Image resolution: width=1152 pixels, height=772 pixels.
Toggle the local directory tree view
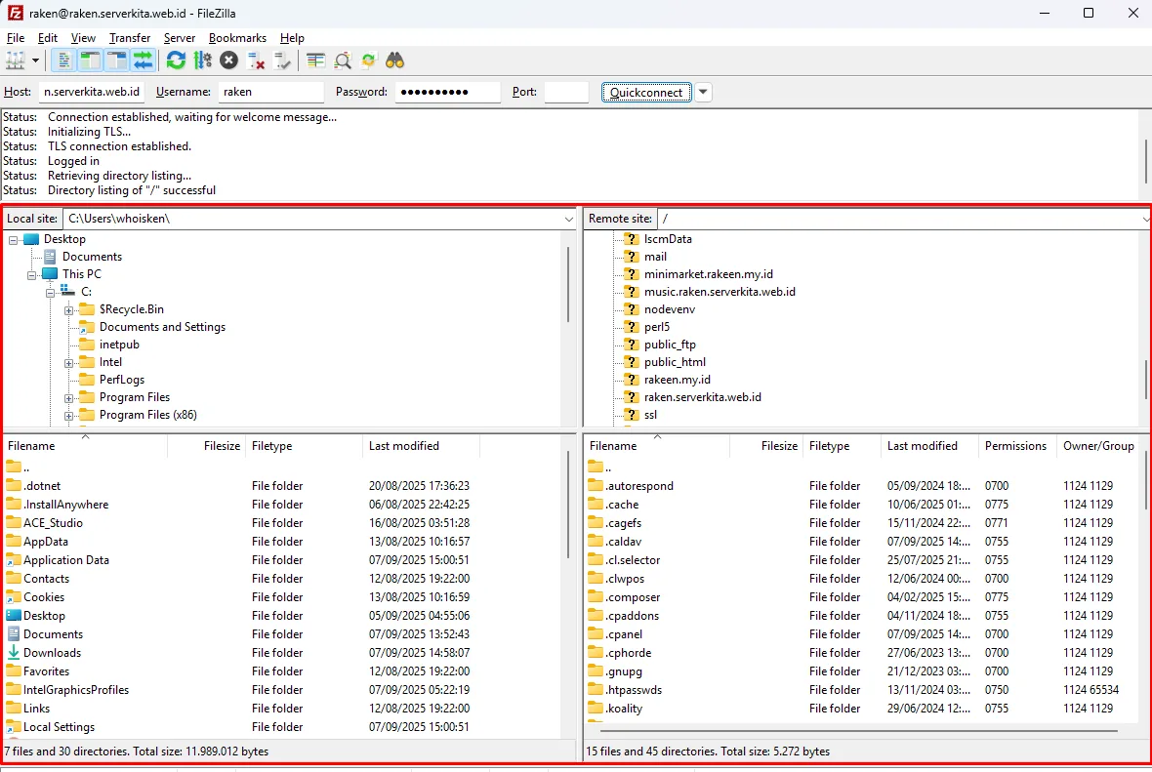tap(91, 61)
